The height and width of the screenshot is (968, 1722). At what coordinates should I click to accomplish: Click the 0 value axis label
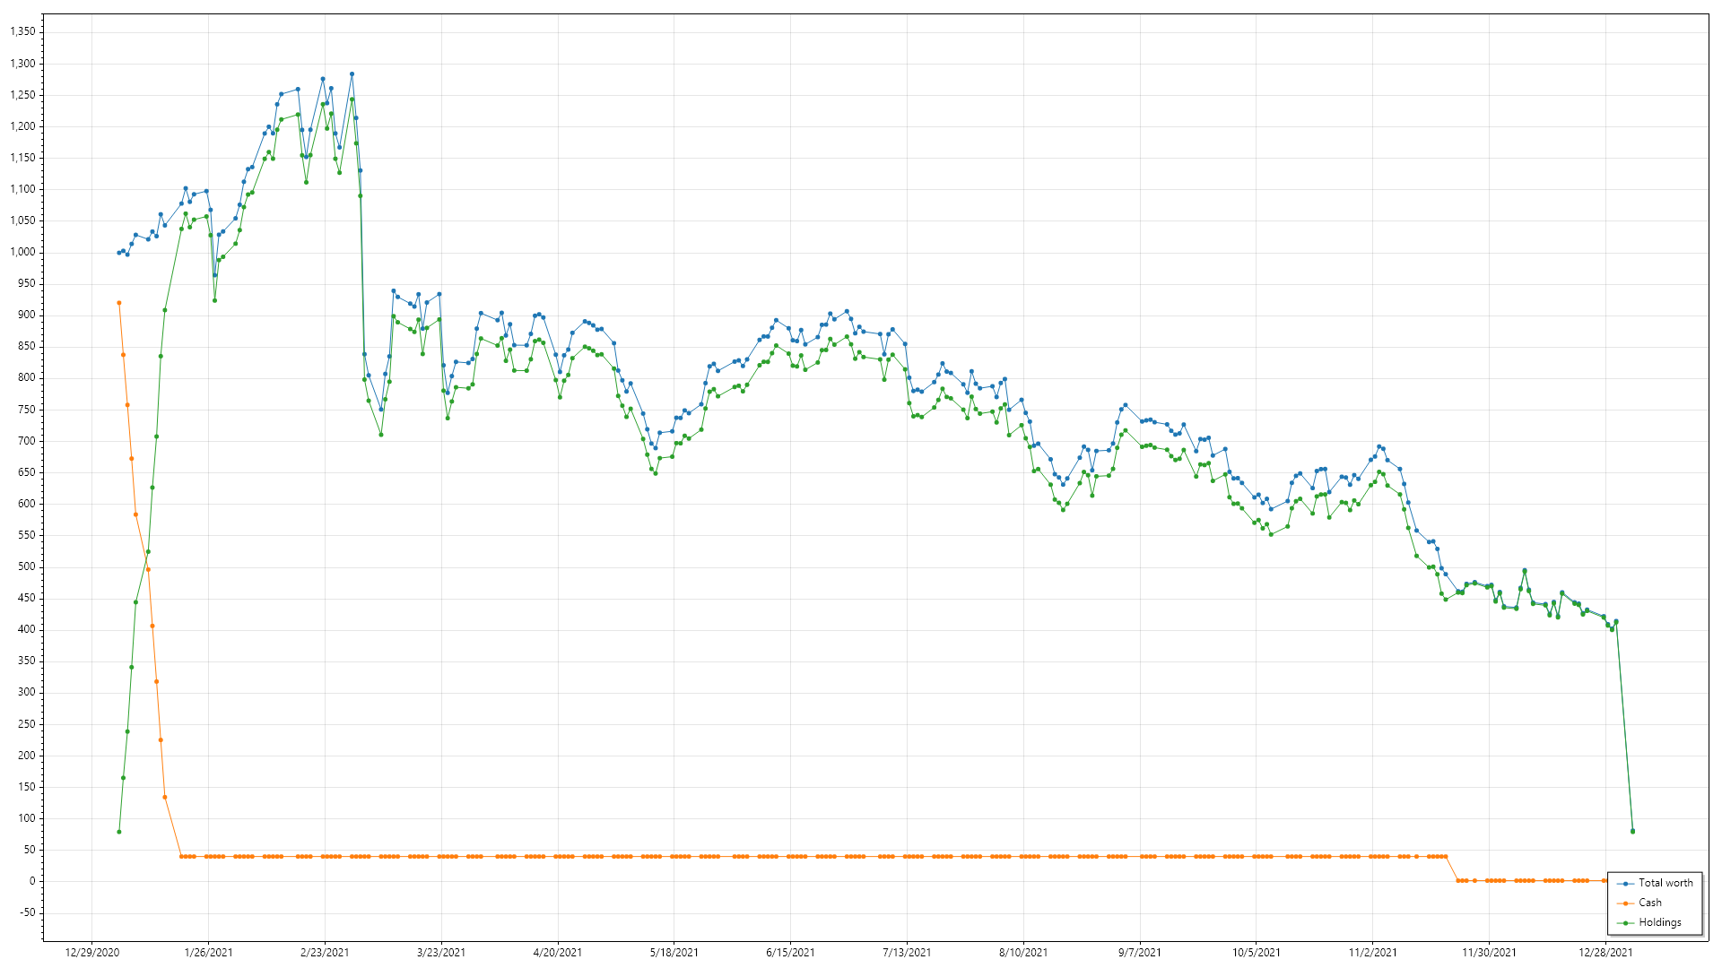point(33,881)
